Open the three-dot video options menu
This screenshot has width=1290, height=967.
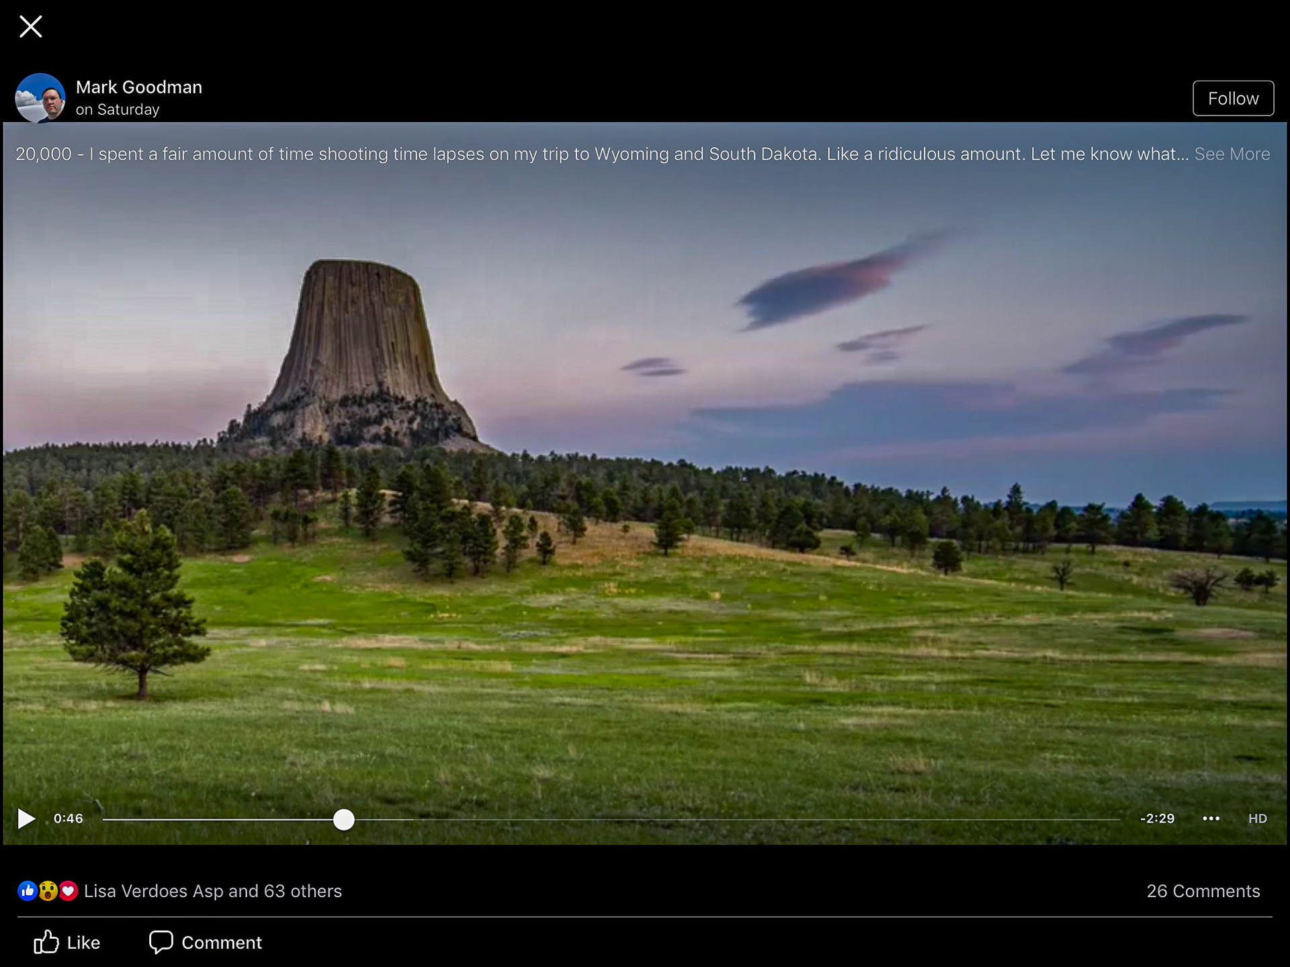point(1211,818)
